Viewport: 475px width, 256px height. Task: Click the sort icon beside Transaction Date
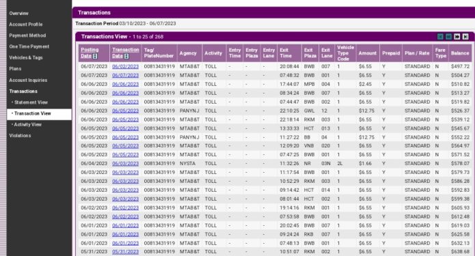coord(126,56)
